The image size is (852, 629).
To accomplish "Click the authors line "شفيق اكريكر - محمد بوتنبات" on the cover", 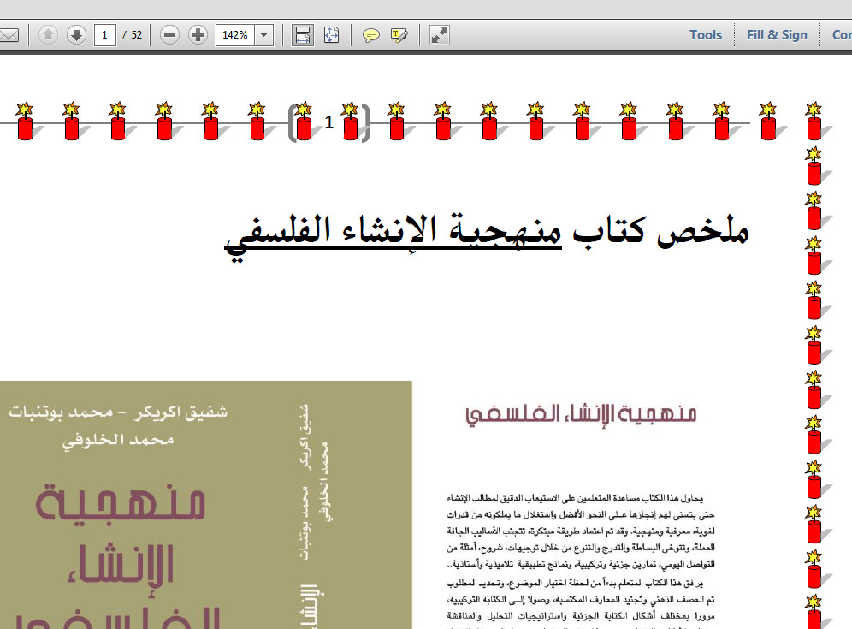I will pyautogui.click(x=118, y=412).
